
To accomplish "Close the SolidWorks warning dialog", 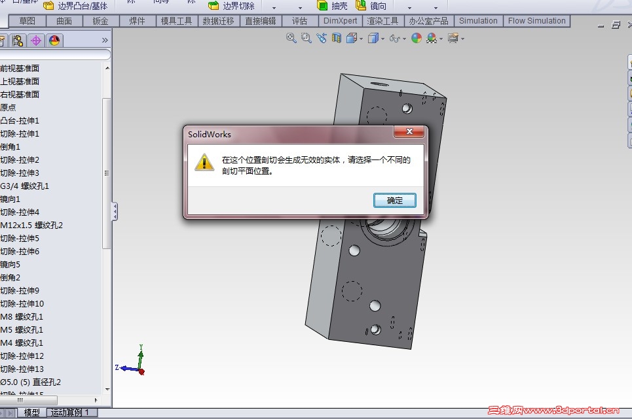I will [409, 131].
